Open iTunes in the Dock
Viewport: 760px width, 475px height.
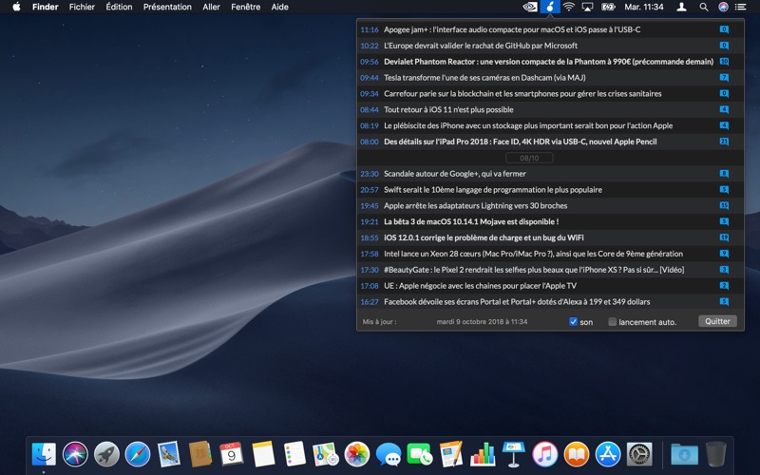click(544, 454)
